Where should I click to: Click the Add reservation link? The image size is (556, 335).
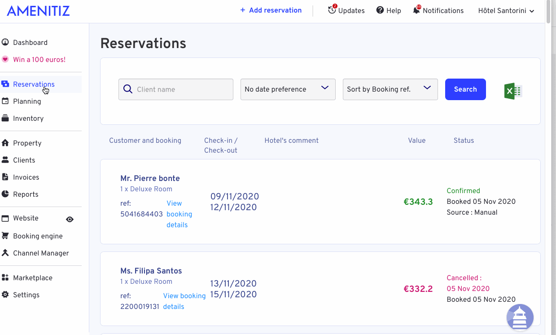coord(271,10)
